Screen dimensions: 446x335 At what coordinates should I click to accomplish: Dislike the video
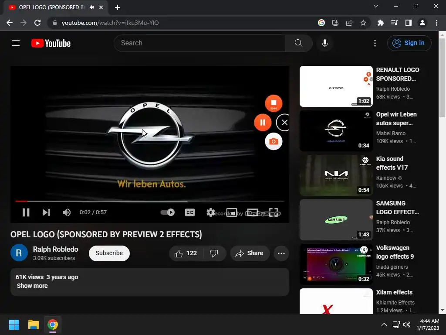click(x=214, y=253)
